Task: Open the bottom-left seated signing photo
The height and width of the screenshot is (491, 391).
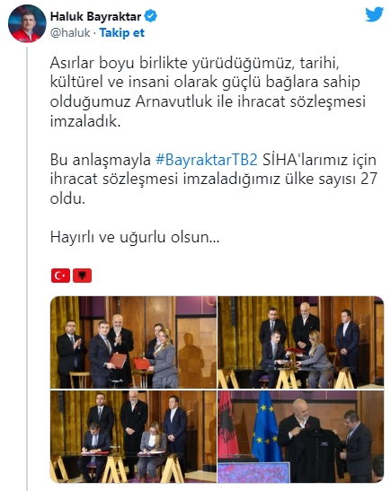Action: tap(133, 436)
